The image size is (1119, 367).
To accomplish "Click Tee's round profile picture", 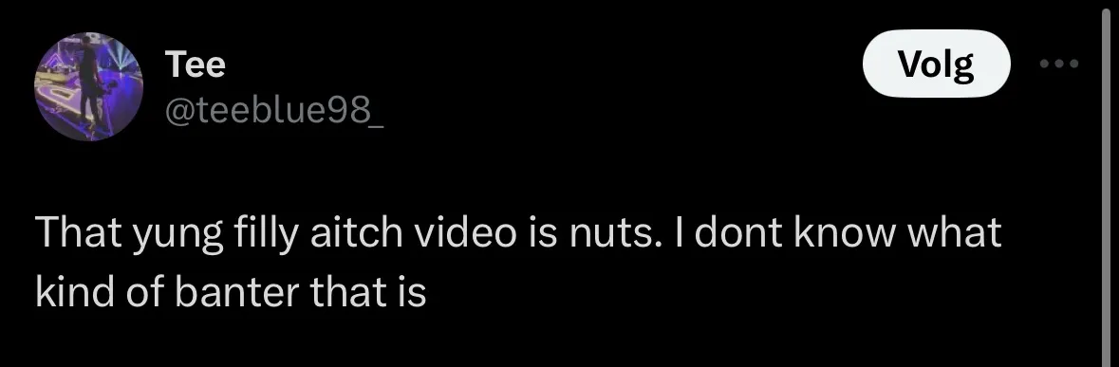I will (x=88, y=86).
